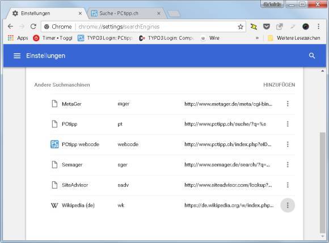
Task: Click the keyword 'sger'
Action: (123, 165)
